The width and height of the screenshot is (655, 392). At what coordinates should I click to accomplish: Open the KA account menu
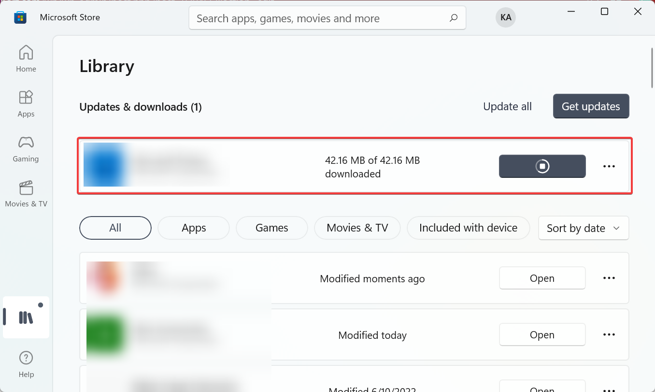(x=505, y=17)
